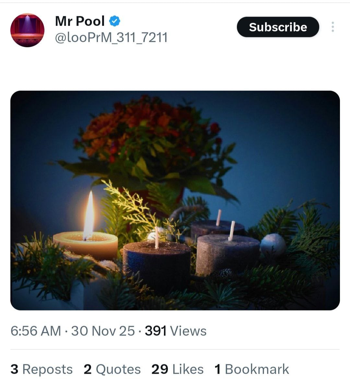The width and height of the screenshot is (350, 386).
Task: Open the candle arrangement photo
Action: click(175, 200)
